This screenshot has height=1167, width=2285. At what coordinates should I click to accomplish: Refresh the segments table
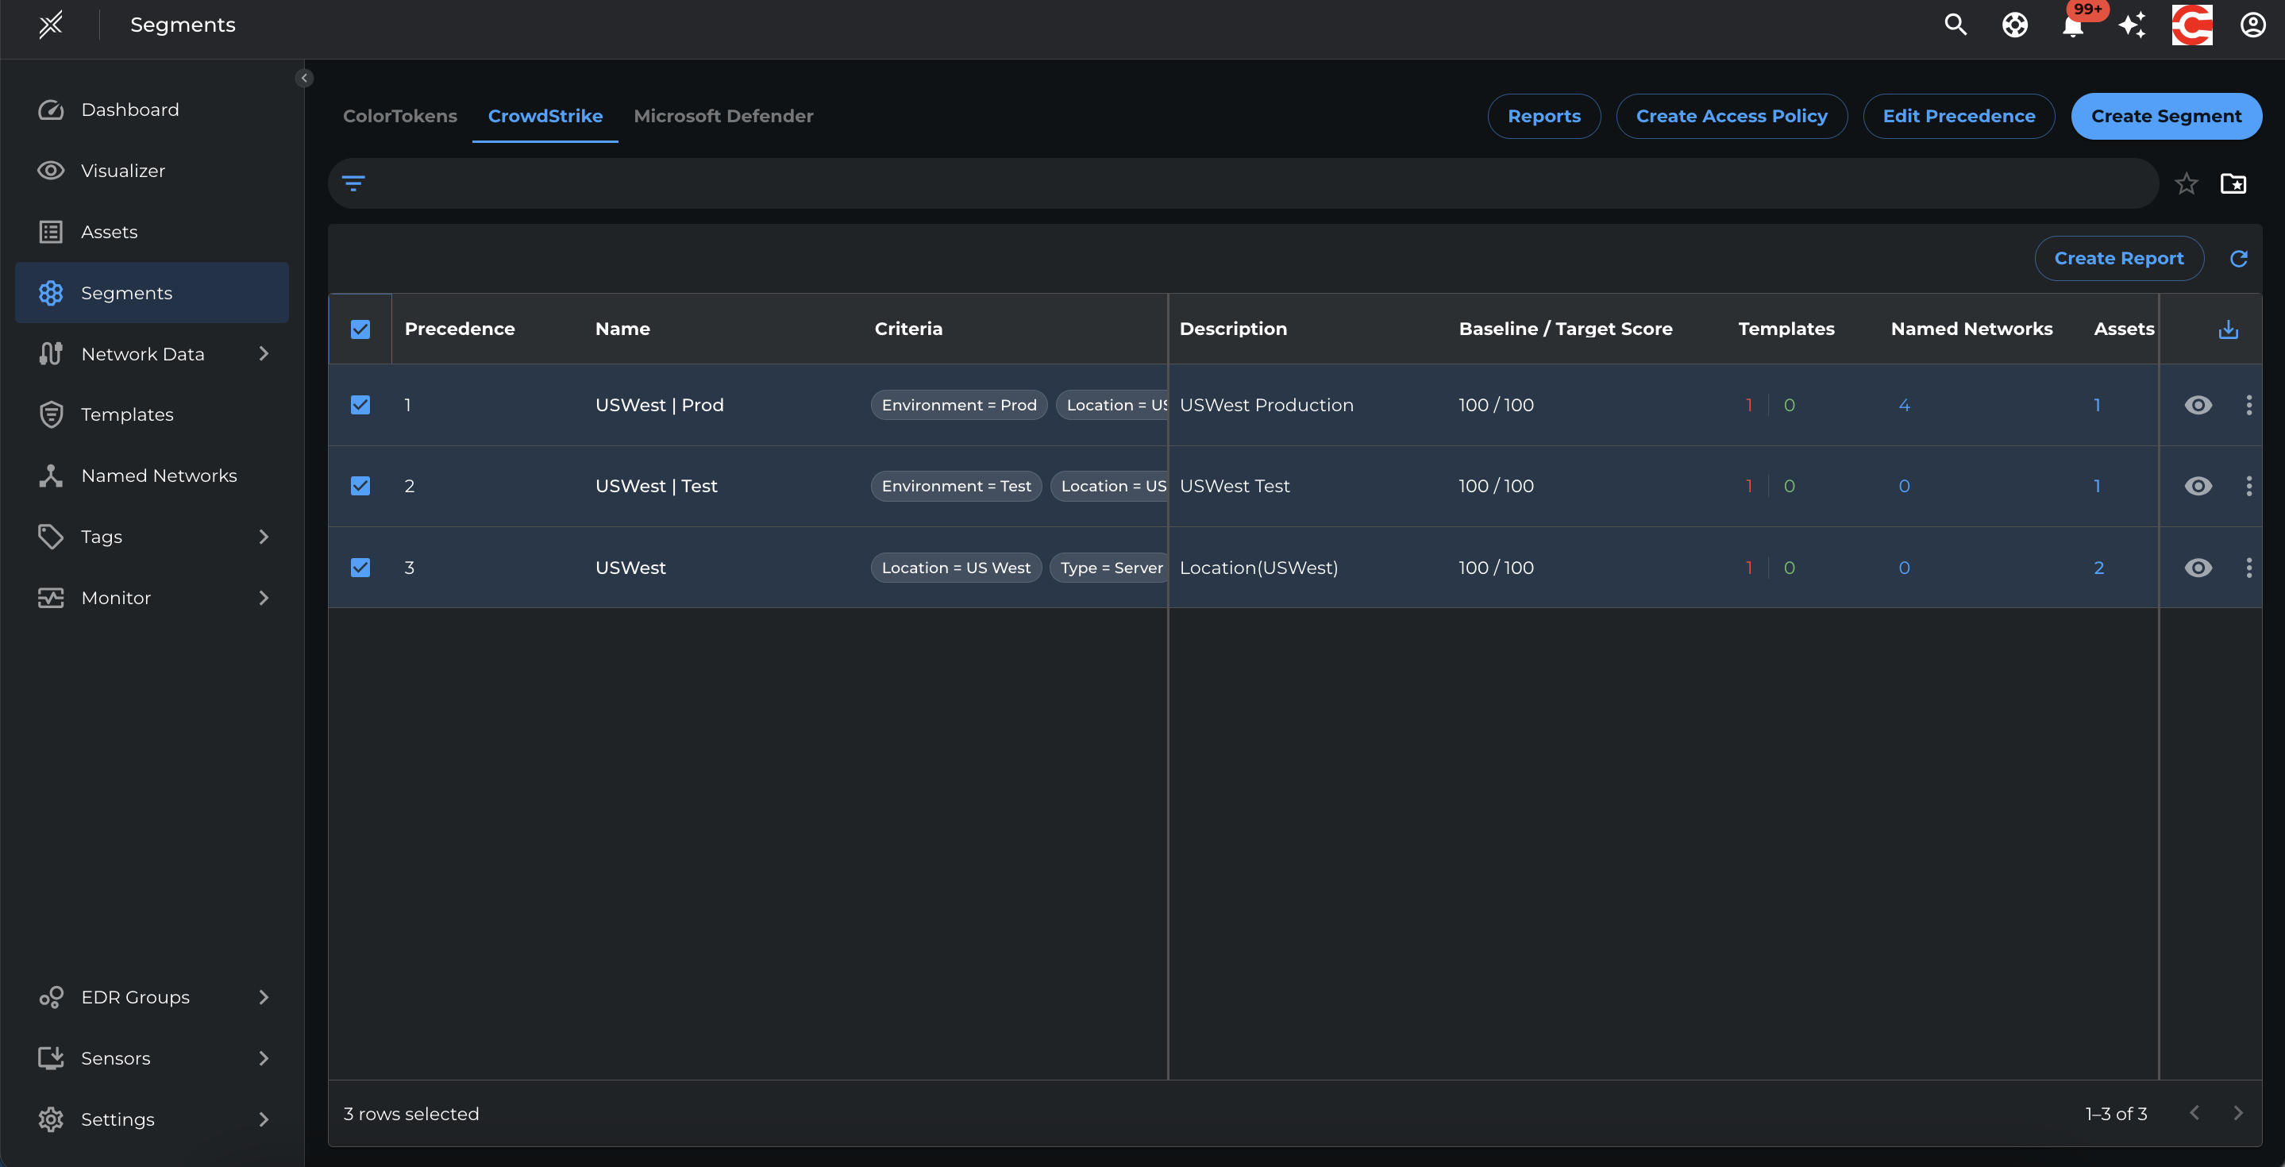2238,258
